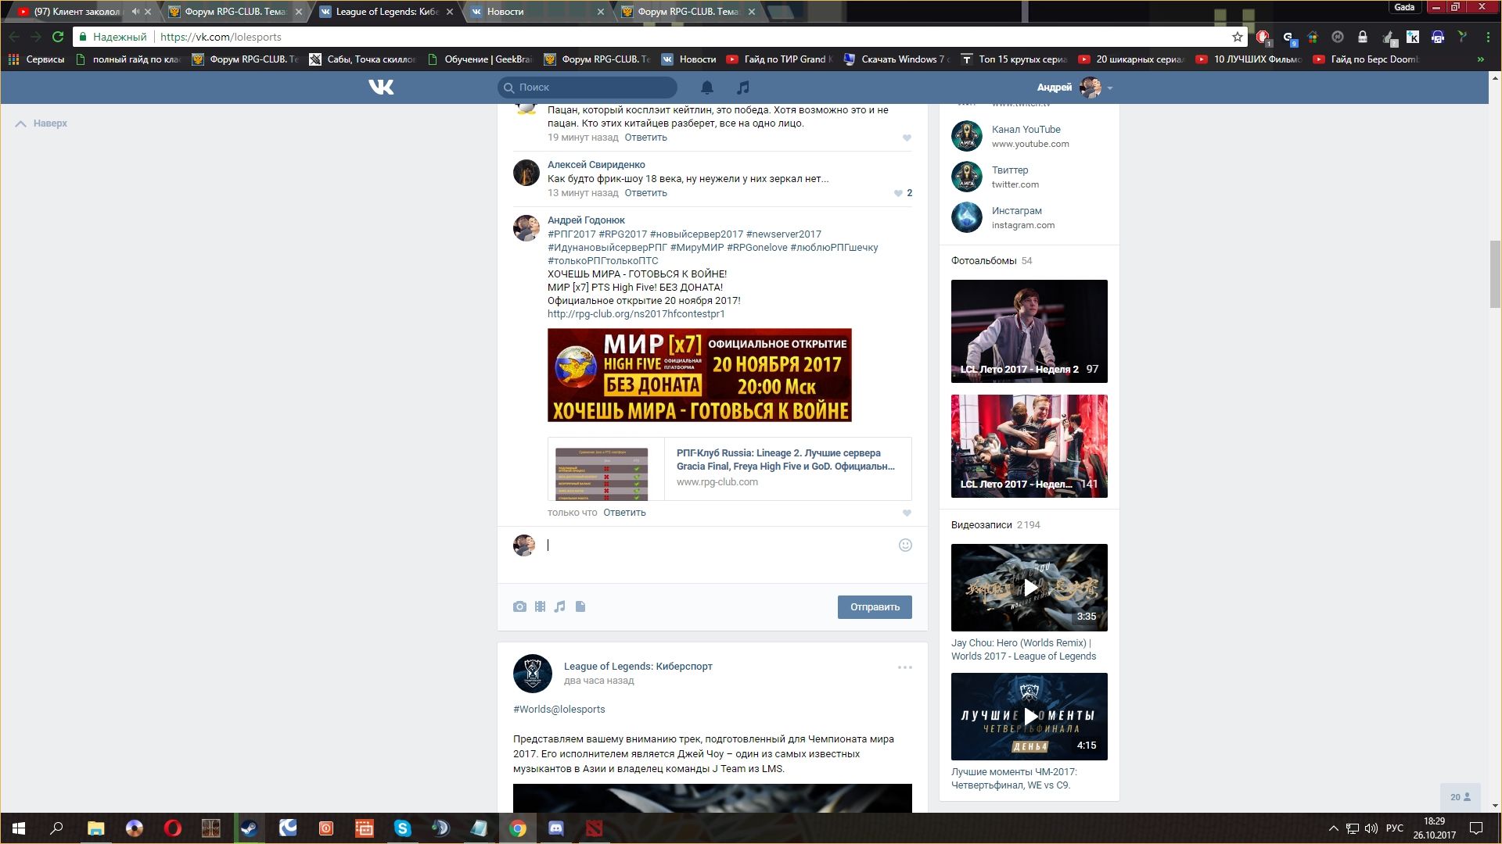Open volume control in tray

(x=1371, y=828)
